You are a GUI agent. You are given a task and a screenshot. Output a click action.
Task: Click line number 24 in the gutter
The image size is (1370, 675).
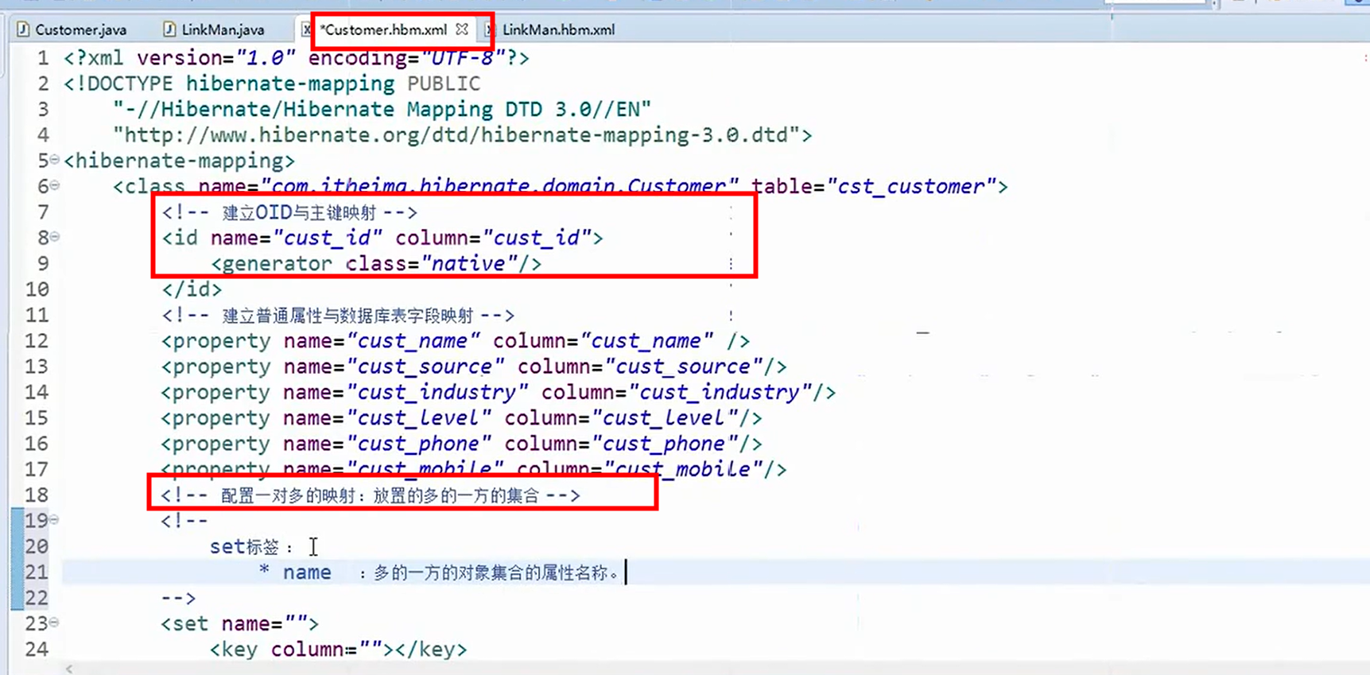pos(37,650)
